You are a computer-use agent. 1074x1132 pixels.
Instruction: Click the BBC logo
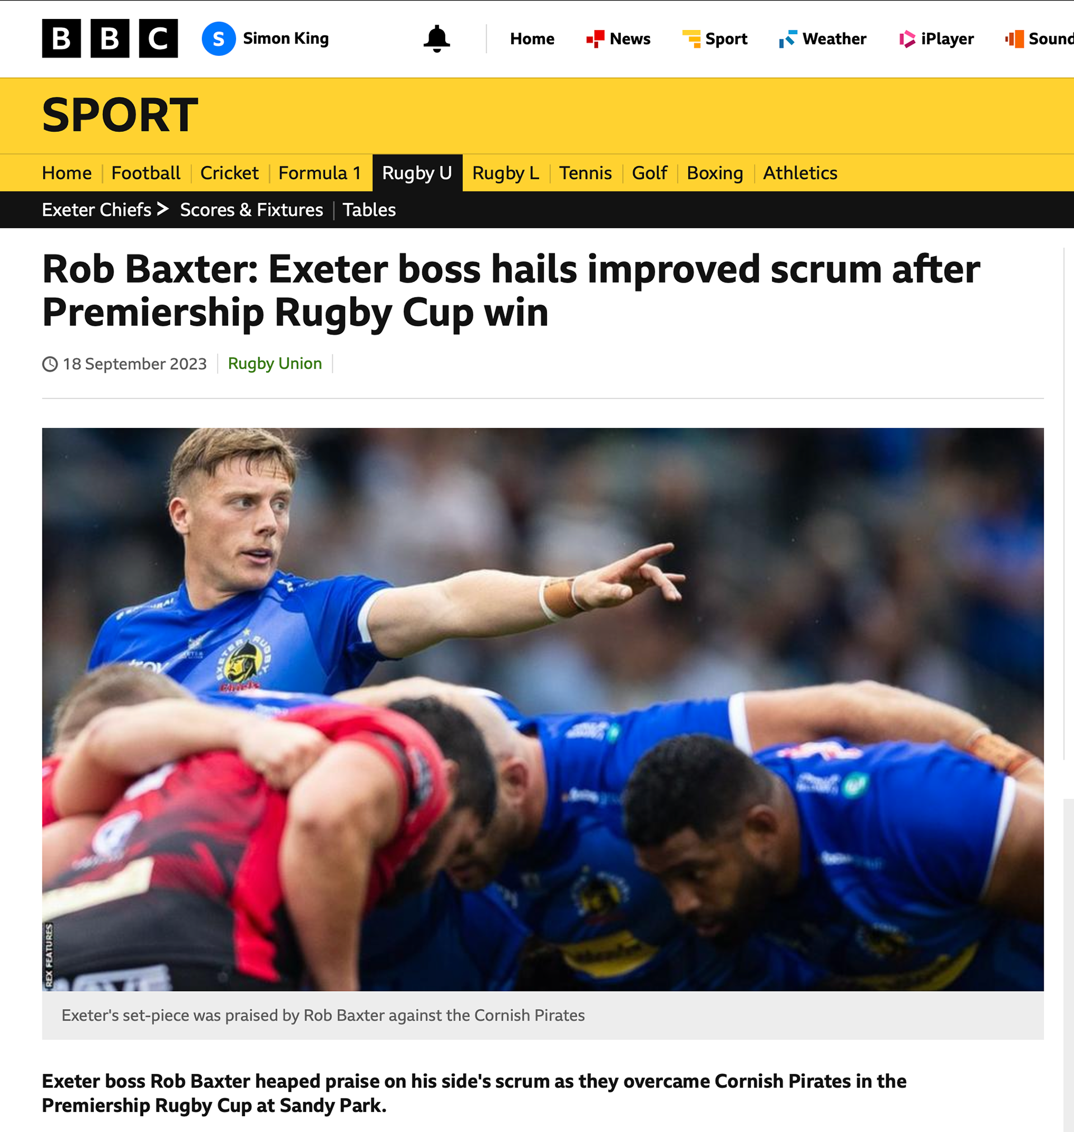coord(109,39)
